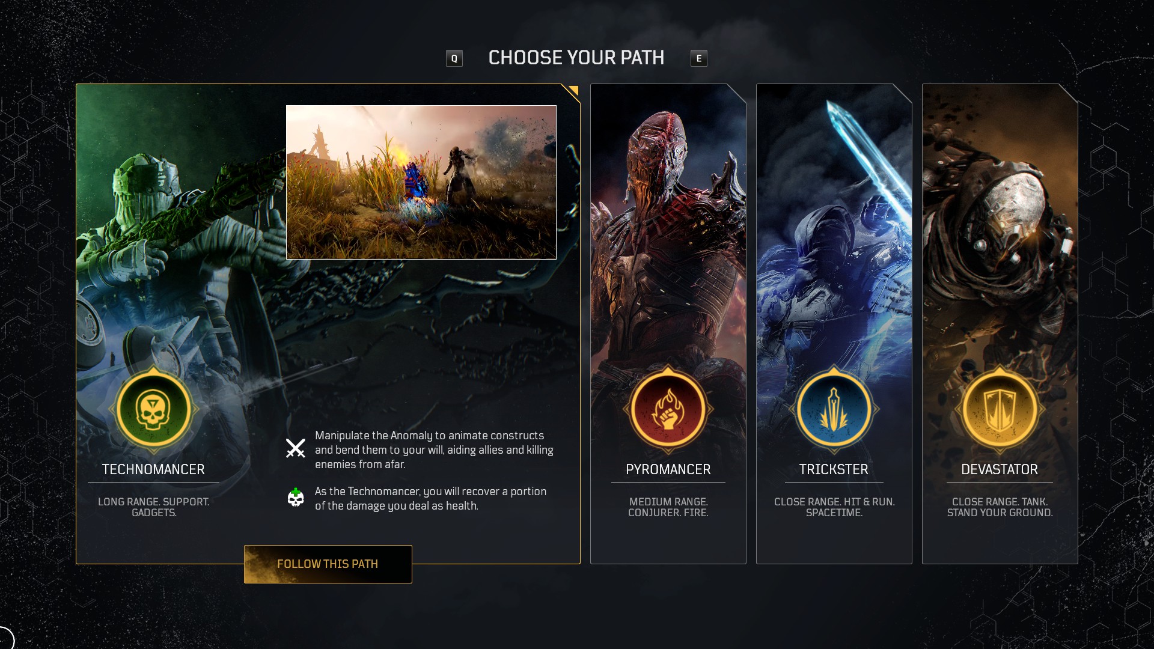Choose the Trickster blade emblem icon
The image size is (1154, 649).
(x=834, y=409)
